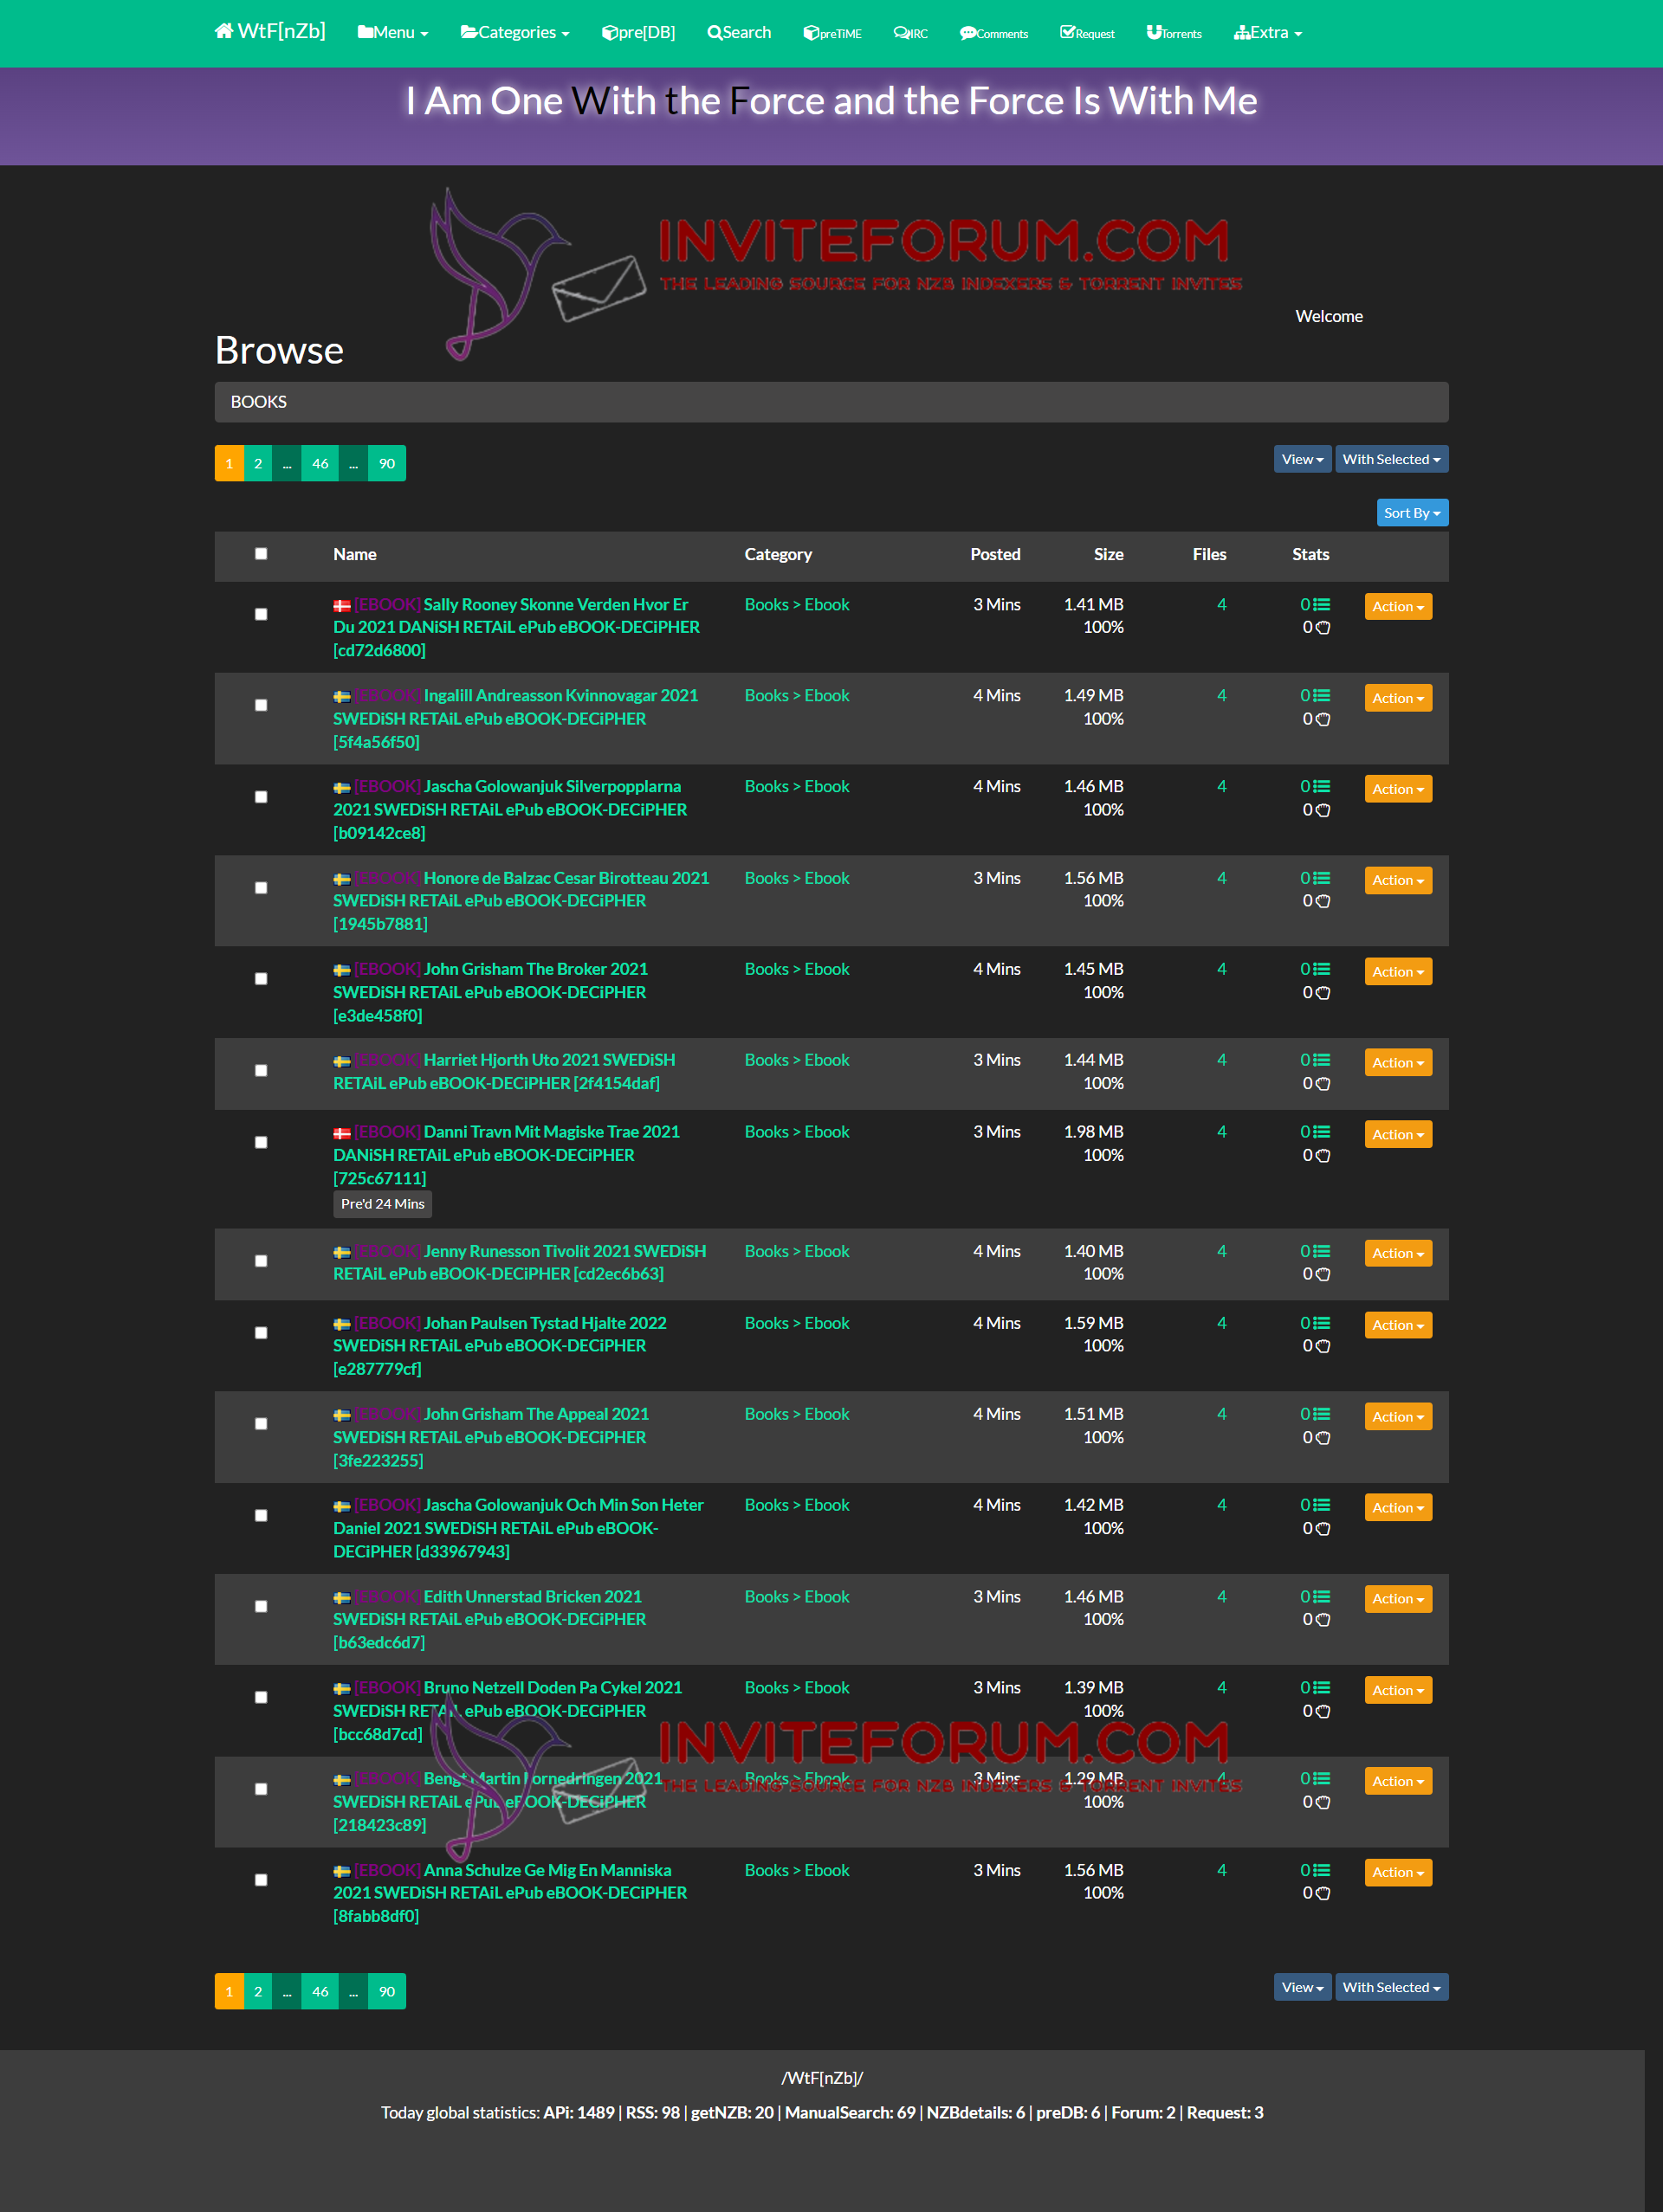Open Jascha Golowanjuk Och Min Son Heter Daniel
The image size is (1663, 2212).
518,1528
